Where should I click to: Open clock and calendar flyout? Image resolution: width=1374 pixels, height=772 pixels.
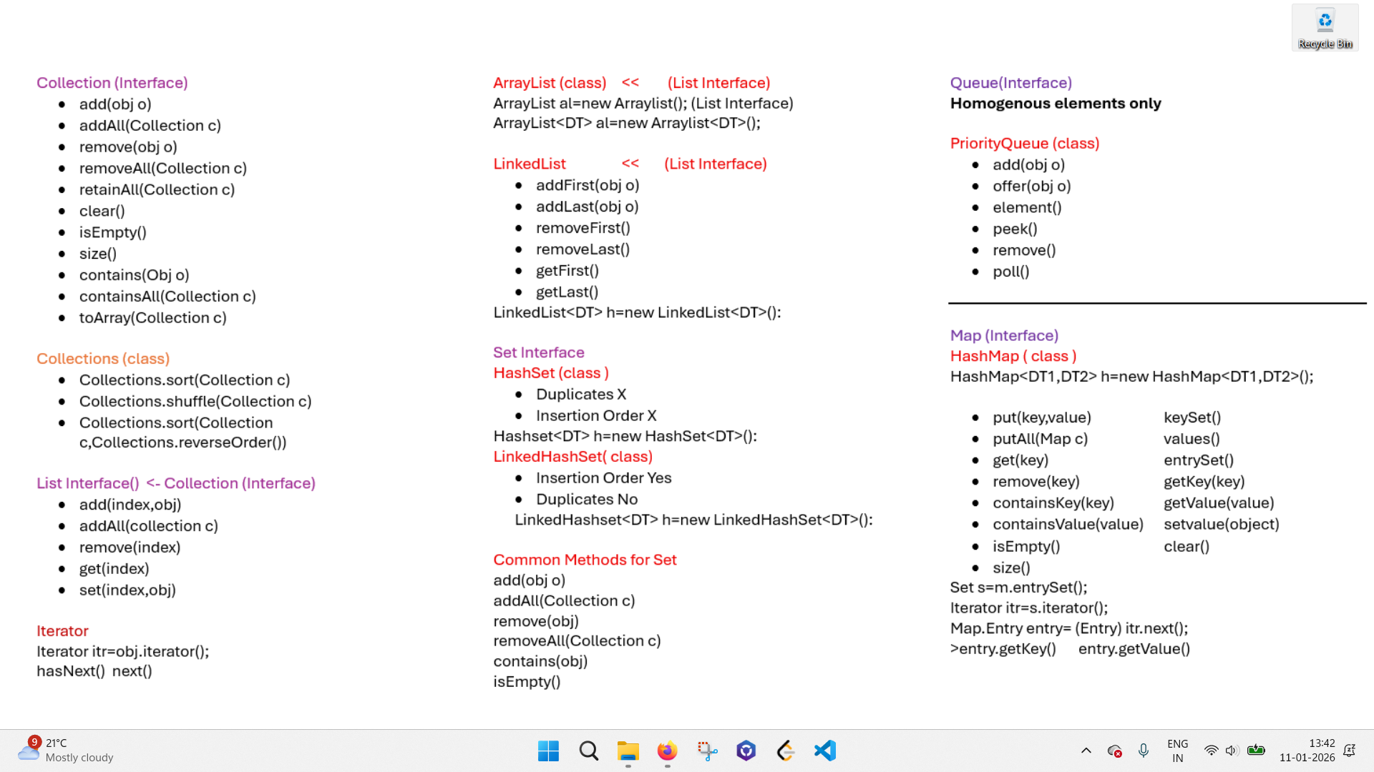coord(1307,751)
